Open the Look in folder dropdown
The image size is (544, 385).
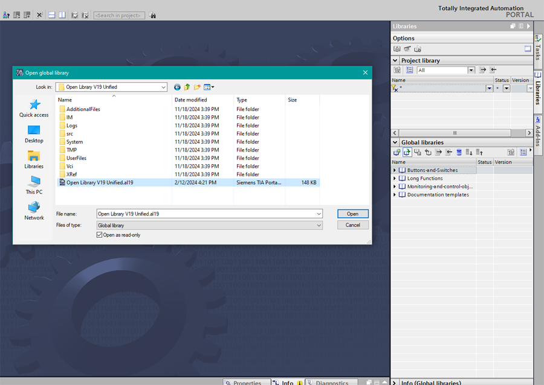coord(163,87)
